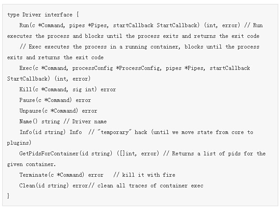Click the "Exec executes the process" comment
This screenshot has width=280, height=207.
coord(67,47)
